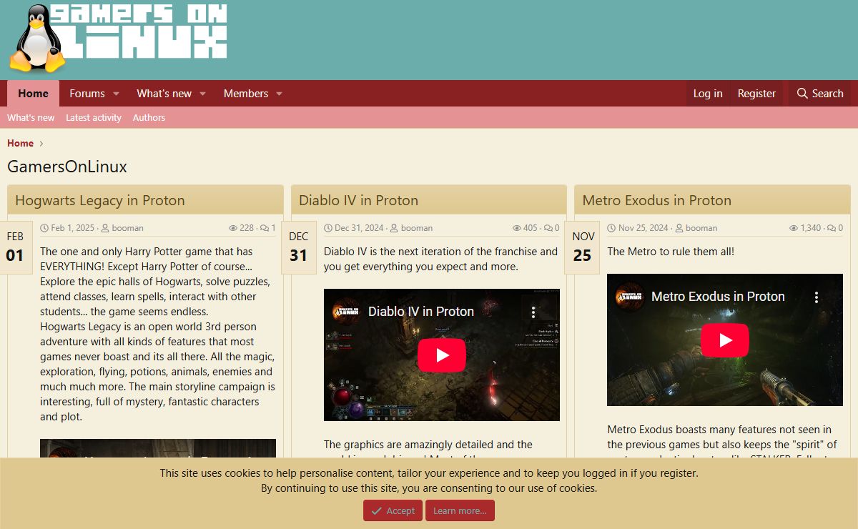Click the Log in link
858x529 pixels.
(708, 94)
